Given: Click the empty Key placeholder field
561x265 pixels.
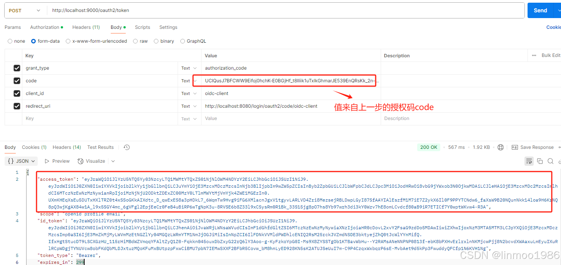Looking at the screenshot, I should [100, 119].
